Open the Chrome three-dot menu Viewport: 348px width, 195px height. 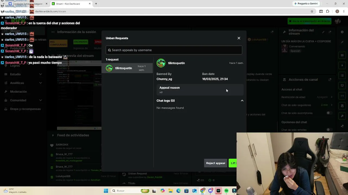pos(344,11)
